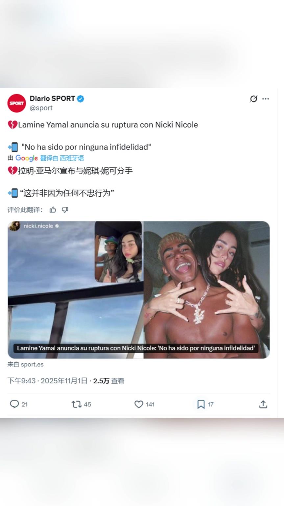This screenshot has width=284, height=506.
Task: Like the post with 141 likes
Action: 139,404
